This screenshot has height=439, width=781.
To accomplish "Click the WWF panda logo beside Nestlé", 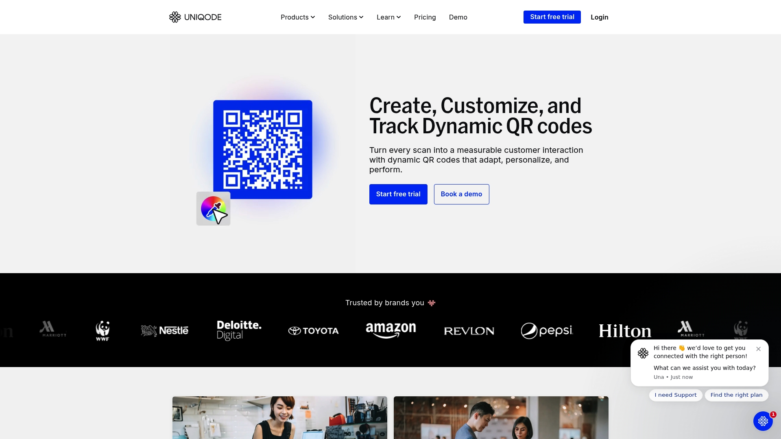I will click(x=103, y=330).
